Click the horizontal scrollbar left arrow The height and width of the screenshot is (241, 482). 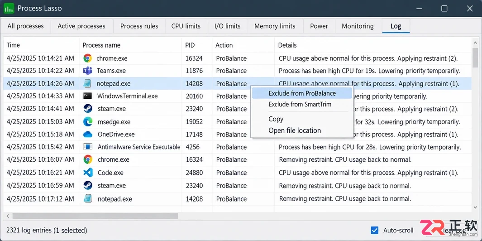point(8,216)
